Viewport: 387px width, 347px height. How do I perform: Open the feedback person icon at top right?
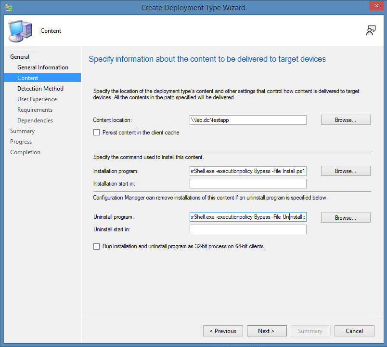pos(371,30)
